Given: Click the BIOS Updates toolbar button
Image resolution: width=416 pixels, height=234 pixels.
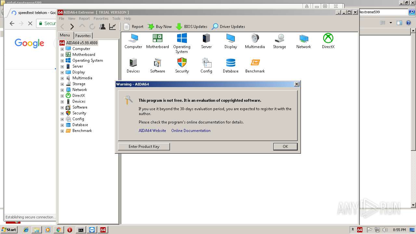Looking at the screenshot, I should tap(192, 27).
